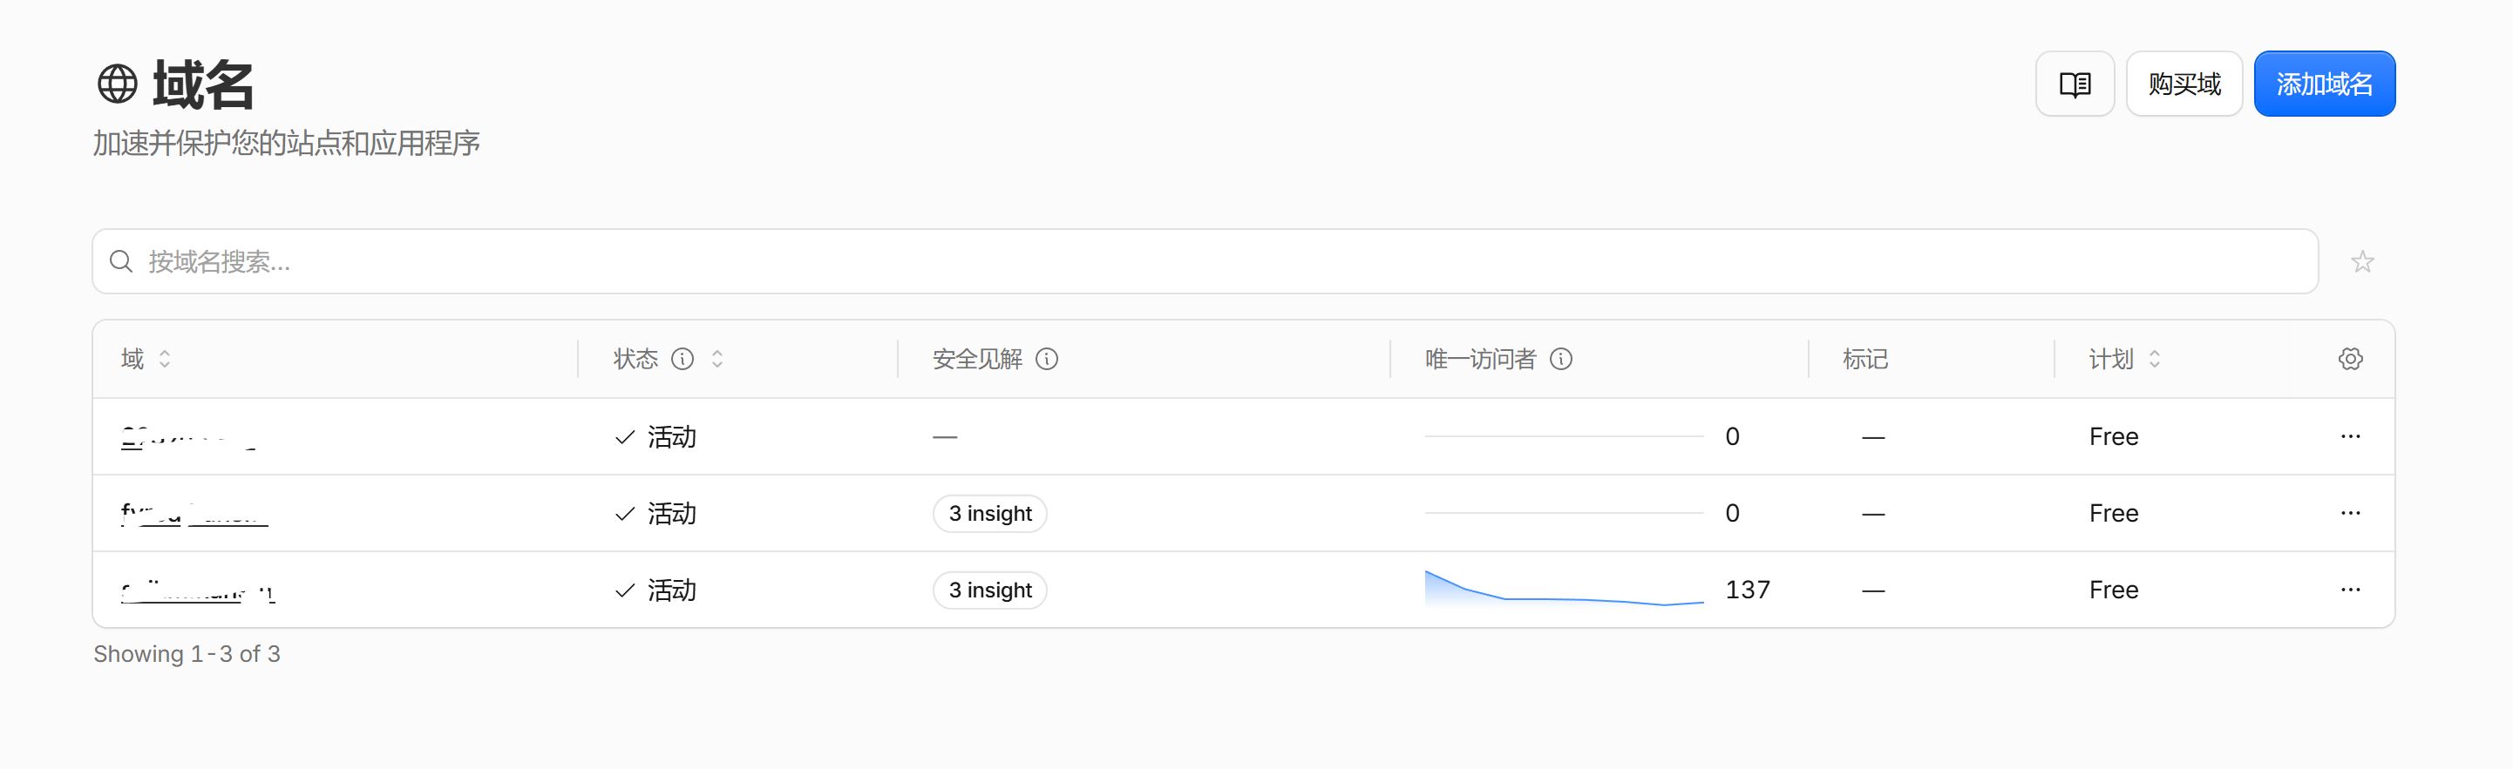Click the Free plan cell in the row without insights
The width and height of the screenshot is (2513, 769).
point(2113,436)
